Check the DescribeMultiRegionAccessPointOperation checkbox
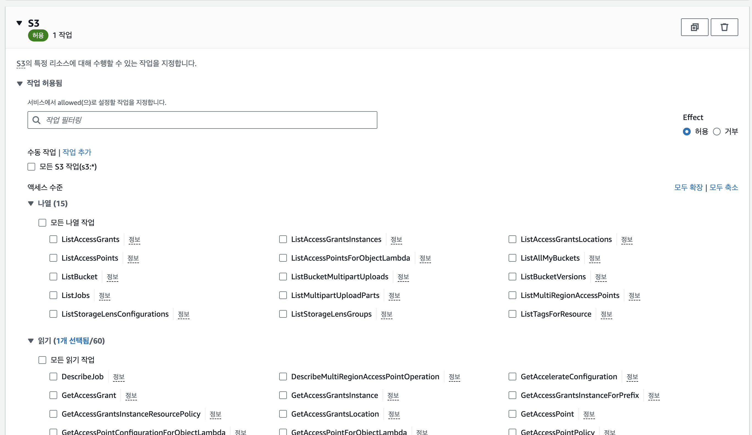The width and height of the screenshot is (752, 435). coord(283,377)
